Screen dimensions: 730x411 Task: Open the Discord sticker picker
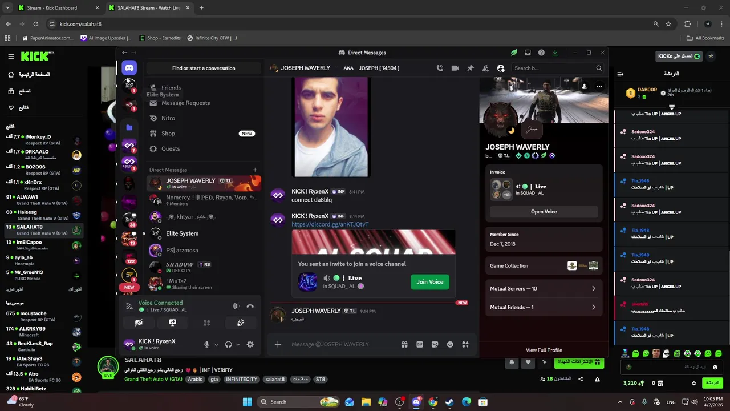[435, 344]
